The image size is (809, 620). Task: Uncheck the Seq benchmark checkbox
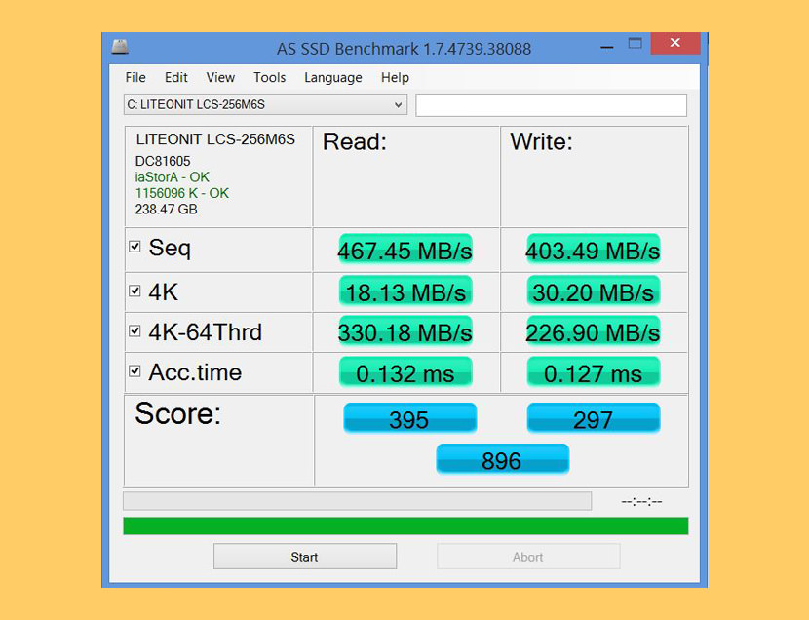pos(135,248)
